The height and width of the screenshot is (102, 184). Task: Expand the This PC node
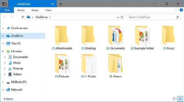point(3,44)
